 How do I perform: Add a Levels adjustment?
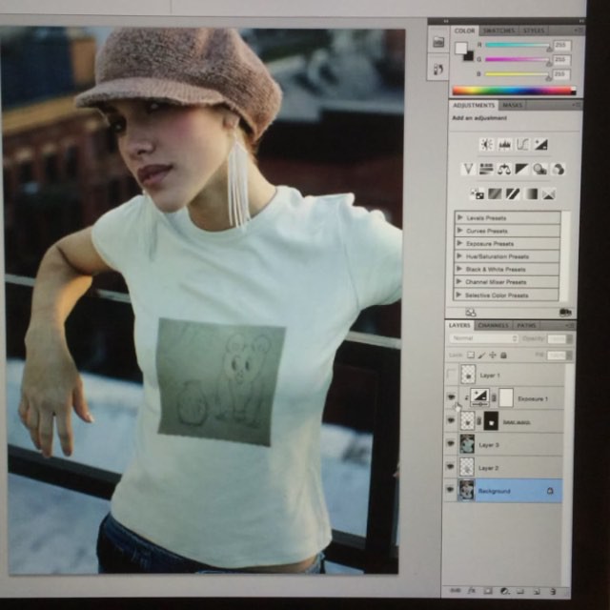click(505, 145)
